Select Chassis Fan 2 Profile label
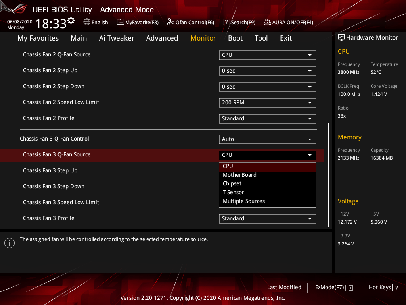The width and height of the screenshot is (406, 305). [x=48, y=118]
